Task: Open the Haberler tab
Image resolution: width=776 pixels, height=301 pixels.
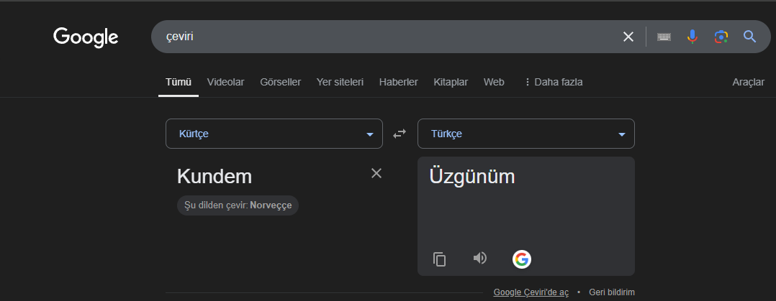Action: click(399, 82)
